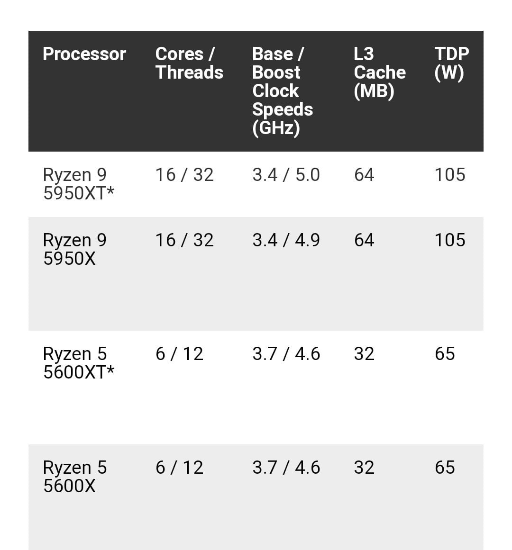Image resolution: width=512 pixels, height=550 pixels.
Task: Click the Ryzen 9 5950XT* cores/threads value
Action: coord(184,175)
